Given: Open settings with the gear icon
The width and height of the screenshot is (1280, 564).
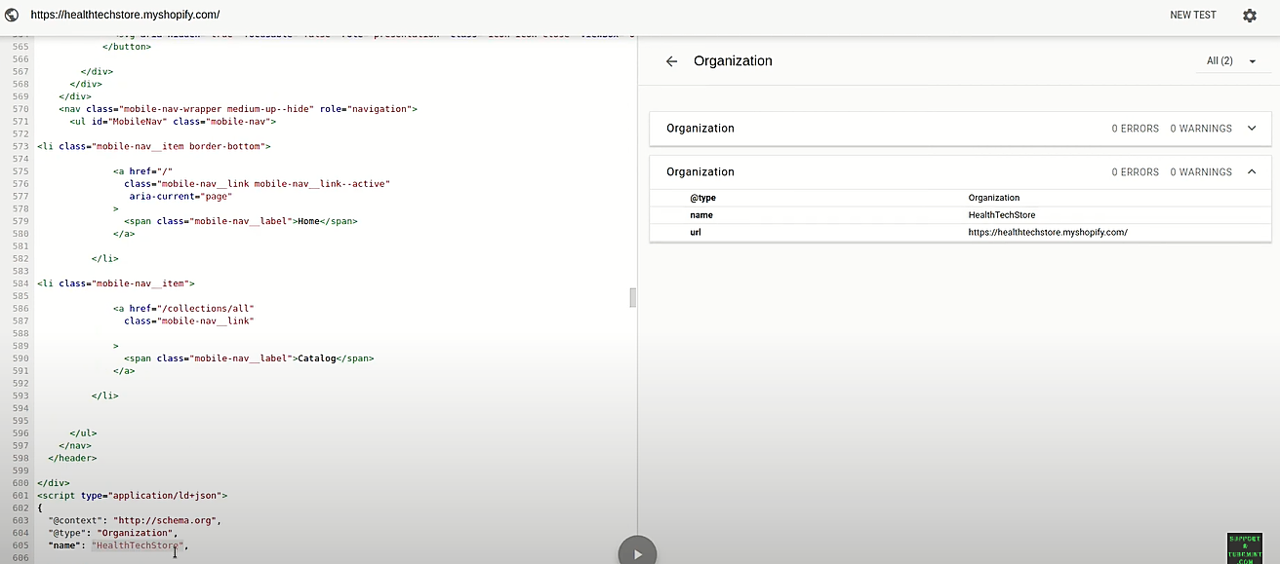Looking at the screenshot, I should tap(1249, 16).
